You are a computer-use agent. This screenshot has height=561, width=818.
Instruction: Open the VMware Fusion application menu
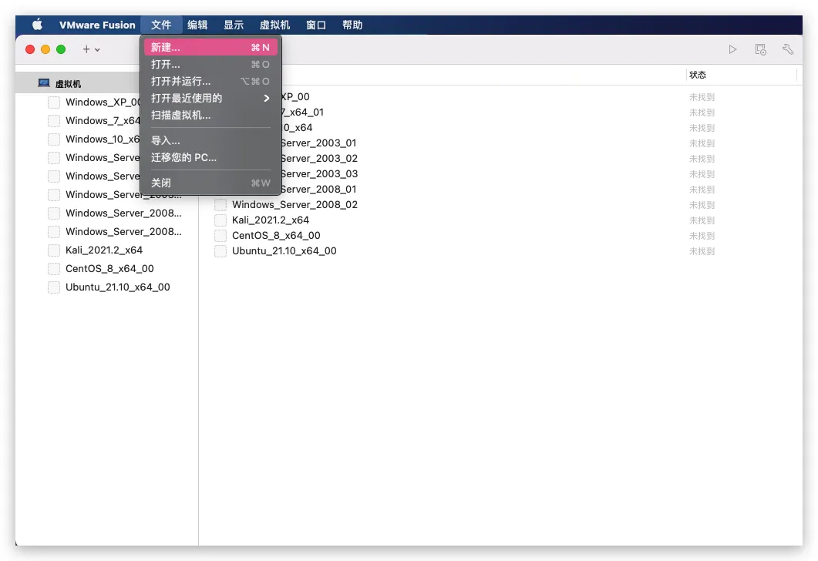pyautogui.click(x=97, y=25)
